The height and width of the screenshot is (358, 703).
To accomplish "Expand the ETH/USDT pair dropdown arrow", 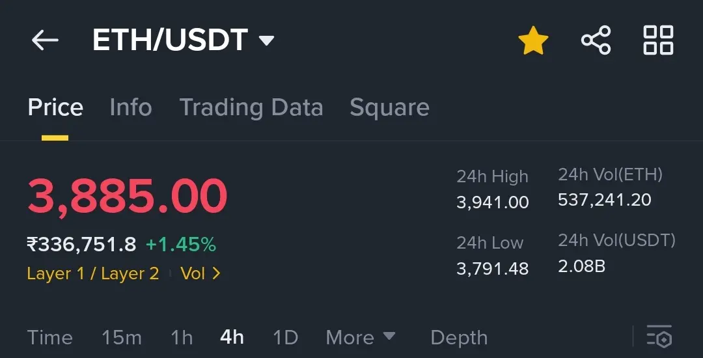I will pyautogui.click(x=266, y=41).
